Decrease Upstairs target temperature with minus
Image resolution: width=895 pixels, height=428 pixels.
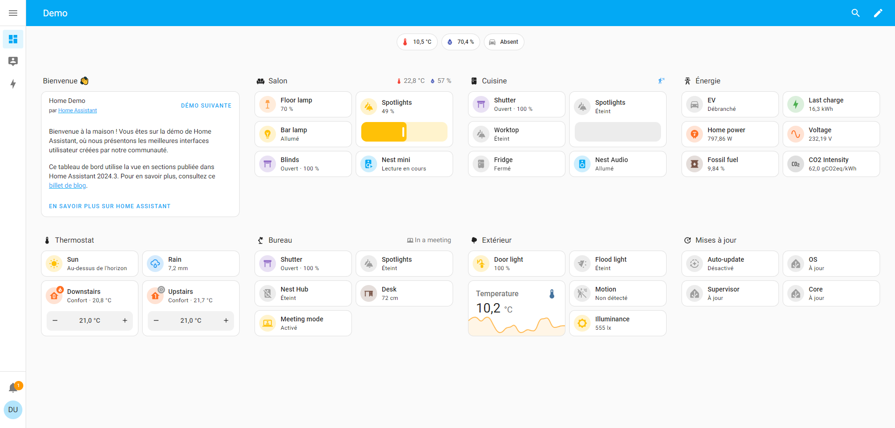156,320
